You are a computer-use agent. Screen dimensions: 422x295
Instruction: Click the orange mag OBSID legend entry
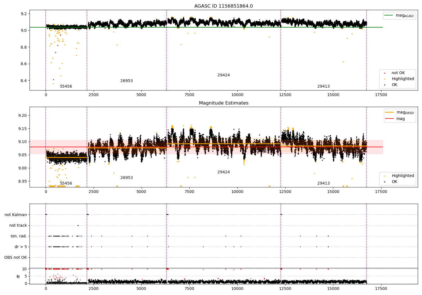tap(399, 112)
